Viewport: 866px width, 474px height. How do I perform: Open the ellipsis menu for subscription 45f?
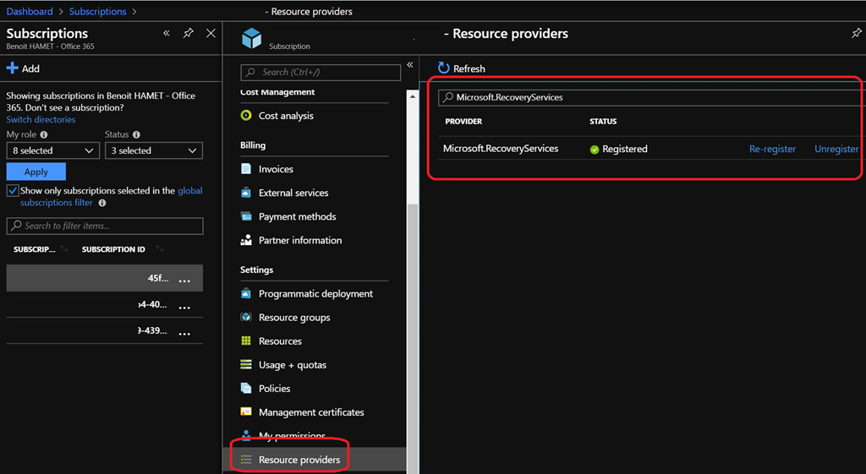pos(184,279)
